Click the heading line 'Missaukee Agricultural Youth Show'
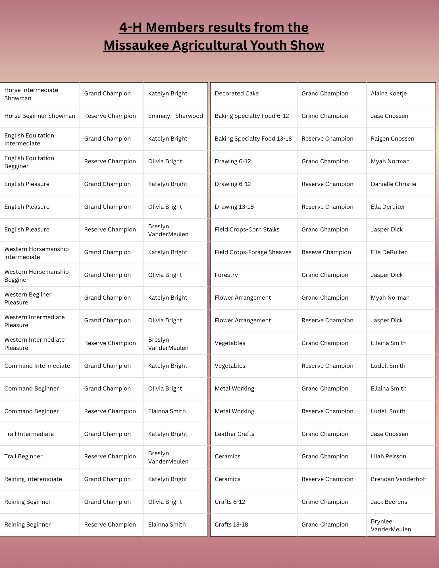This screenshot has width=439, height=568. (214, 45)
